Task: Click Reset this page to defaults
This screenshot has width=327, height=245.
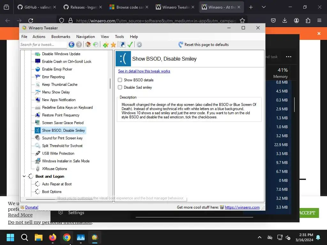Action: point(203,45)
